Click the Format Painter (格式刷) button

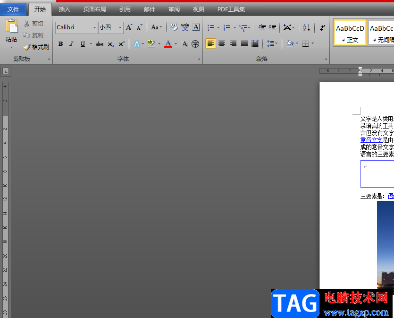pos(36,47)
